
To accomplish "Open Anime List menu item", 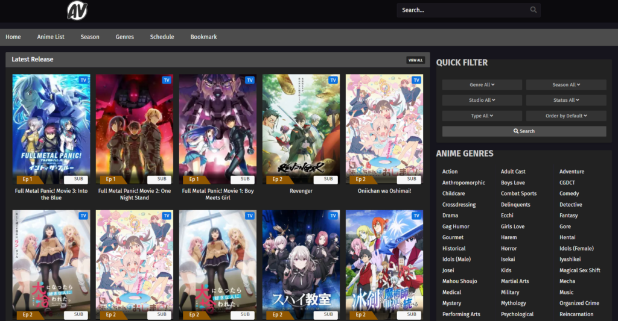I will (51, 37).
